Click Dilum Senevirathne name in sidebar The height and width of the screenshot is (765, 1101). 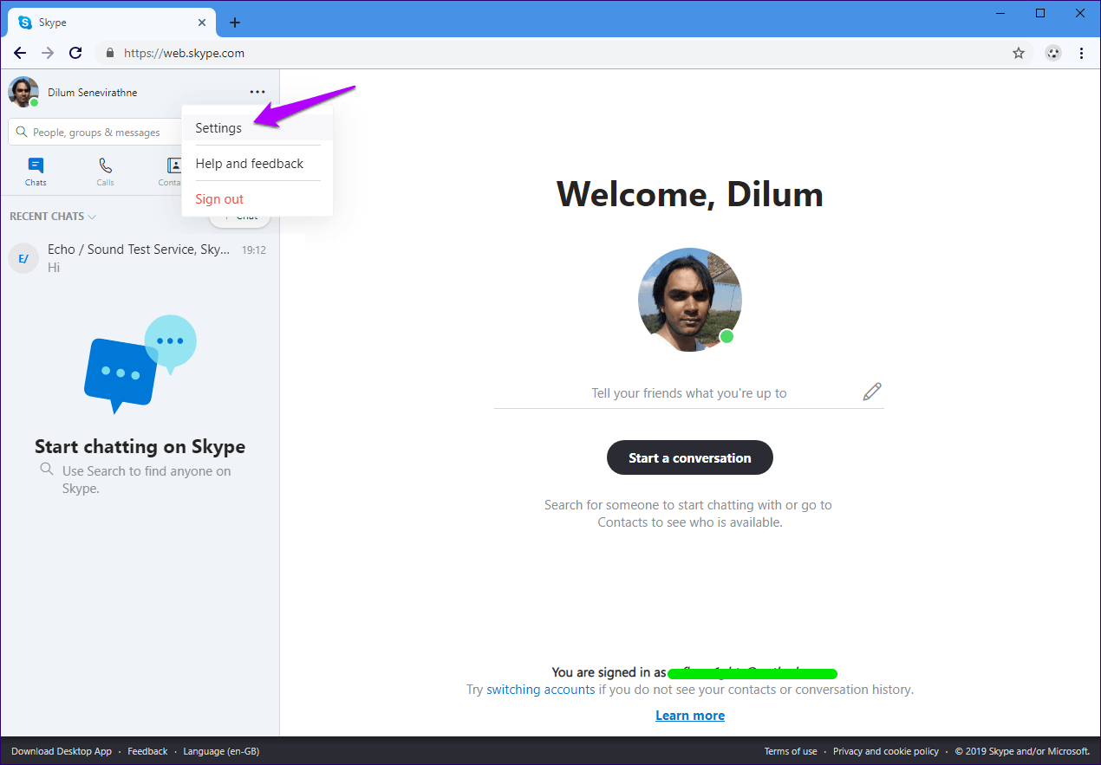(93, 93)
